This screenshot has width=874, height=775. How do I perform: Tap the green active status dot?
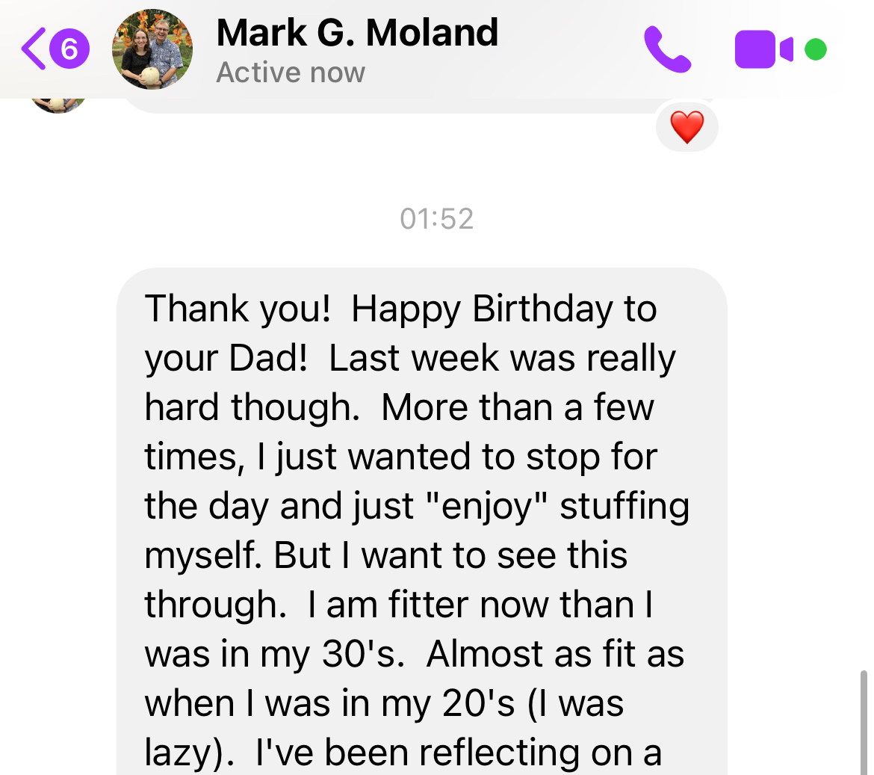point(816,49)
